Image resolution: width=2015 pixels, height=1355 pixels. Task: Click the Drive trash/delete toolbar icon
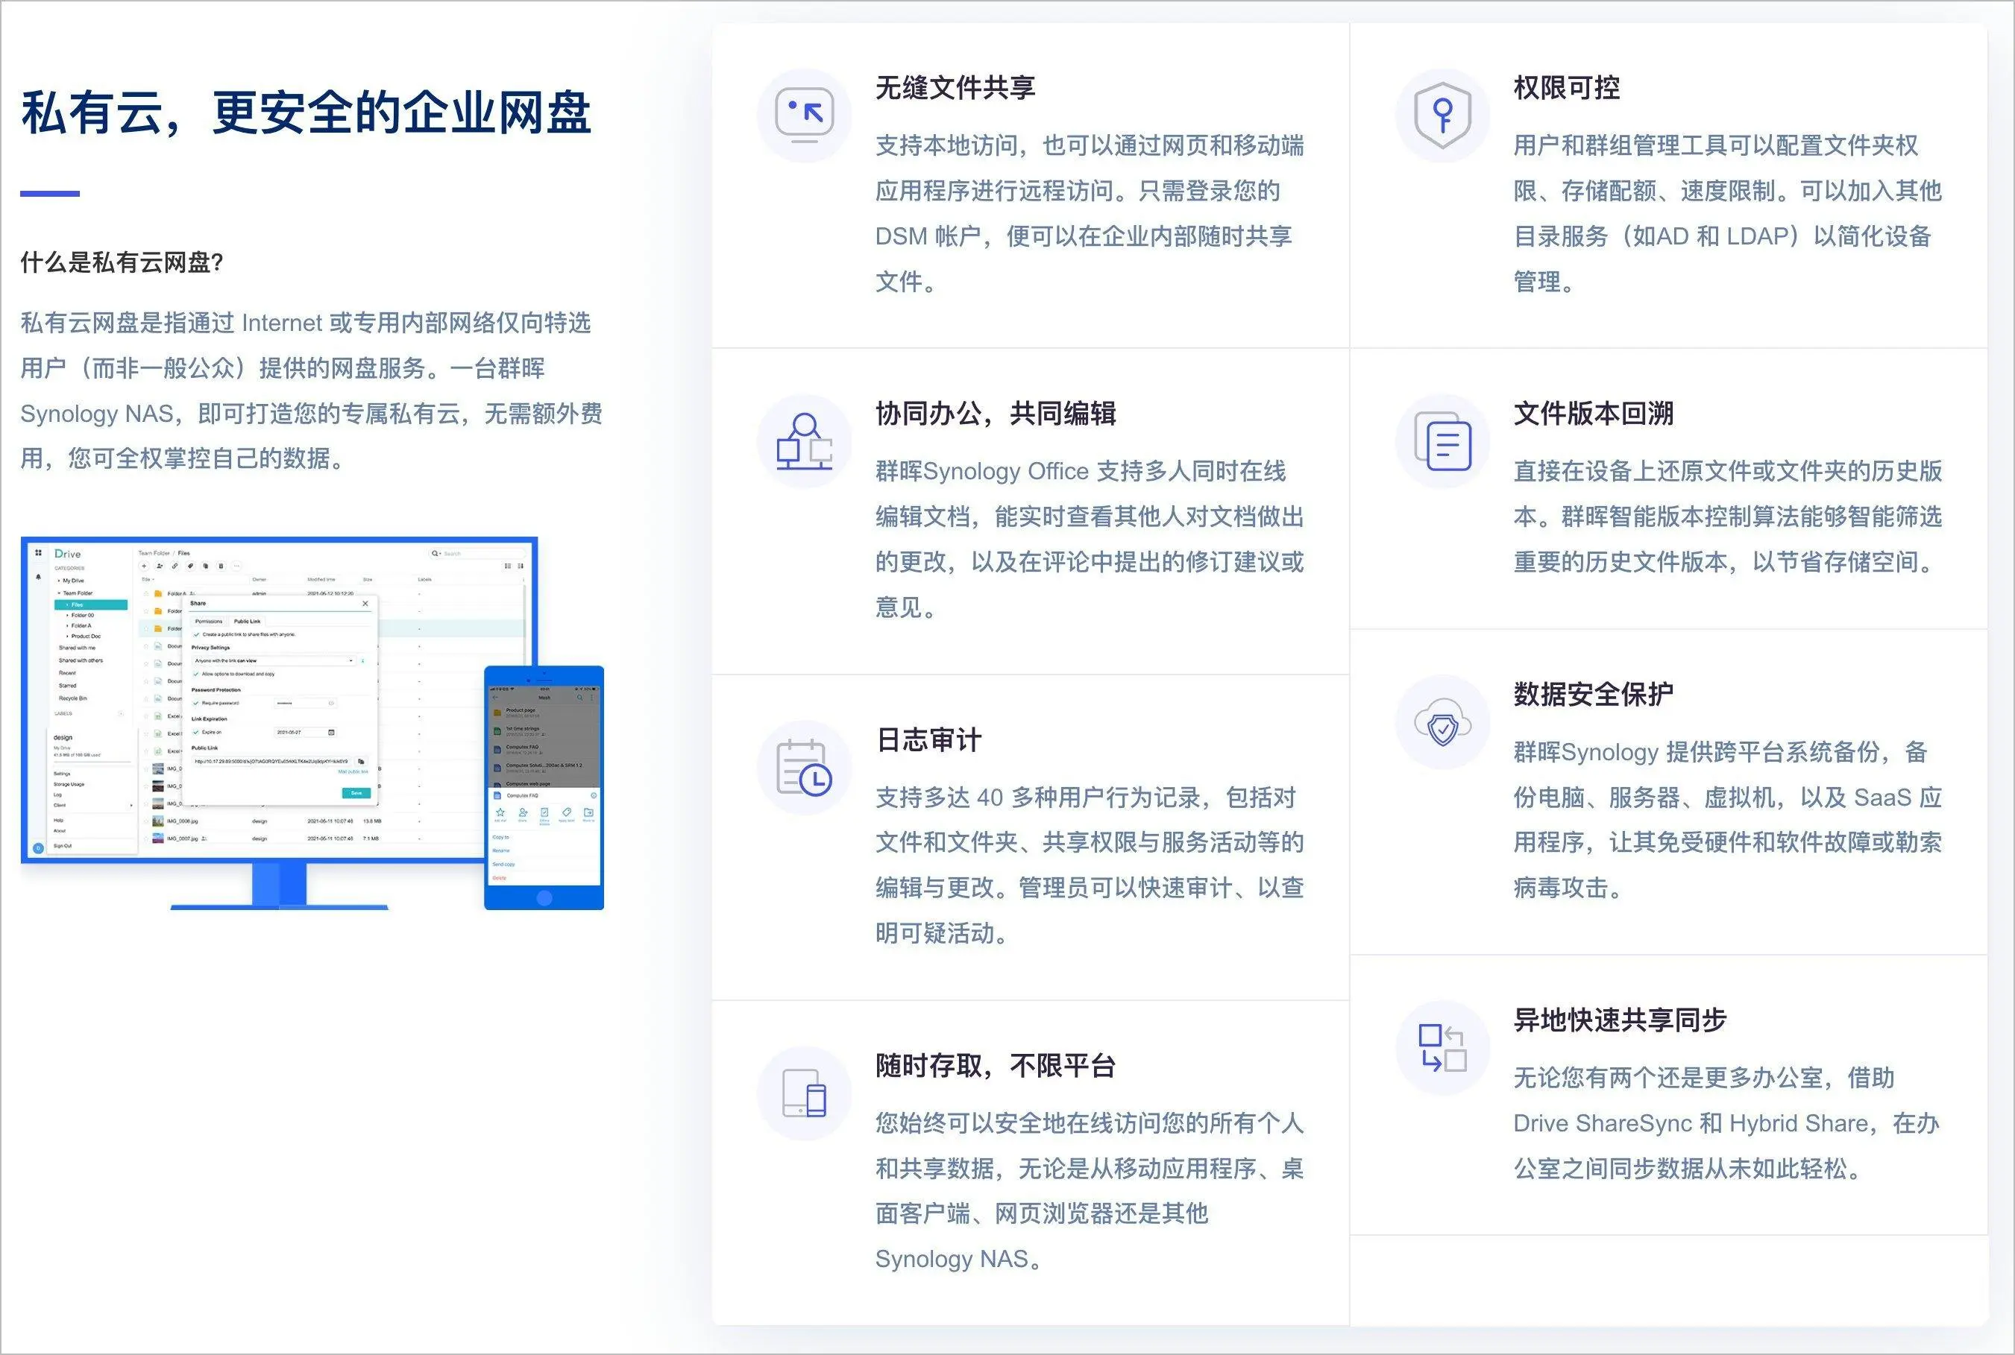pos(221,567)
